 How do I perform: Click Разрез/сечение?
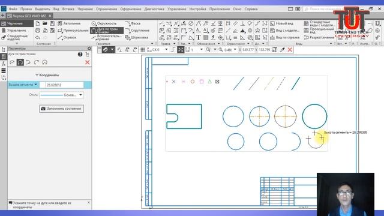pyautogui.click(x=319, y=38)
